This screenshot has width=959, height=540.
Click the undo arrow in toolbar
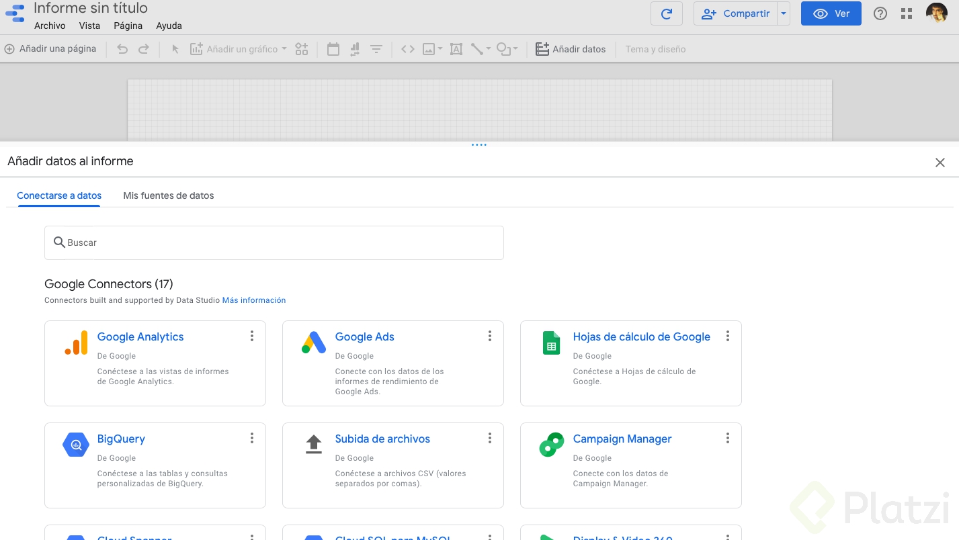point(122,49)
